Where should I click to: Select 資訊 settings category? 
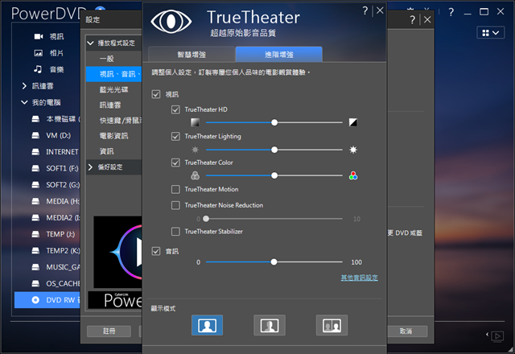(x=114, y=151)
